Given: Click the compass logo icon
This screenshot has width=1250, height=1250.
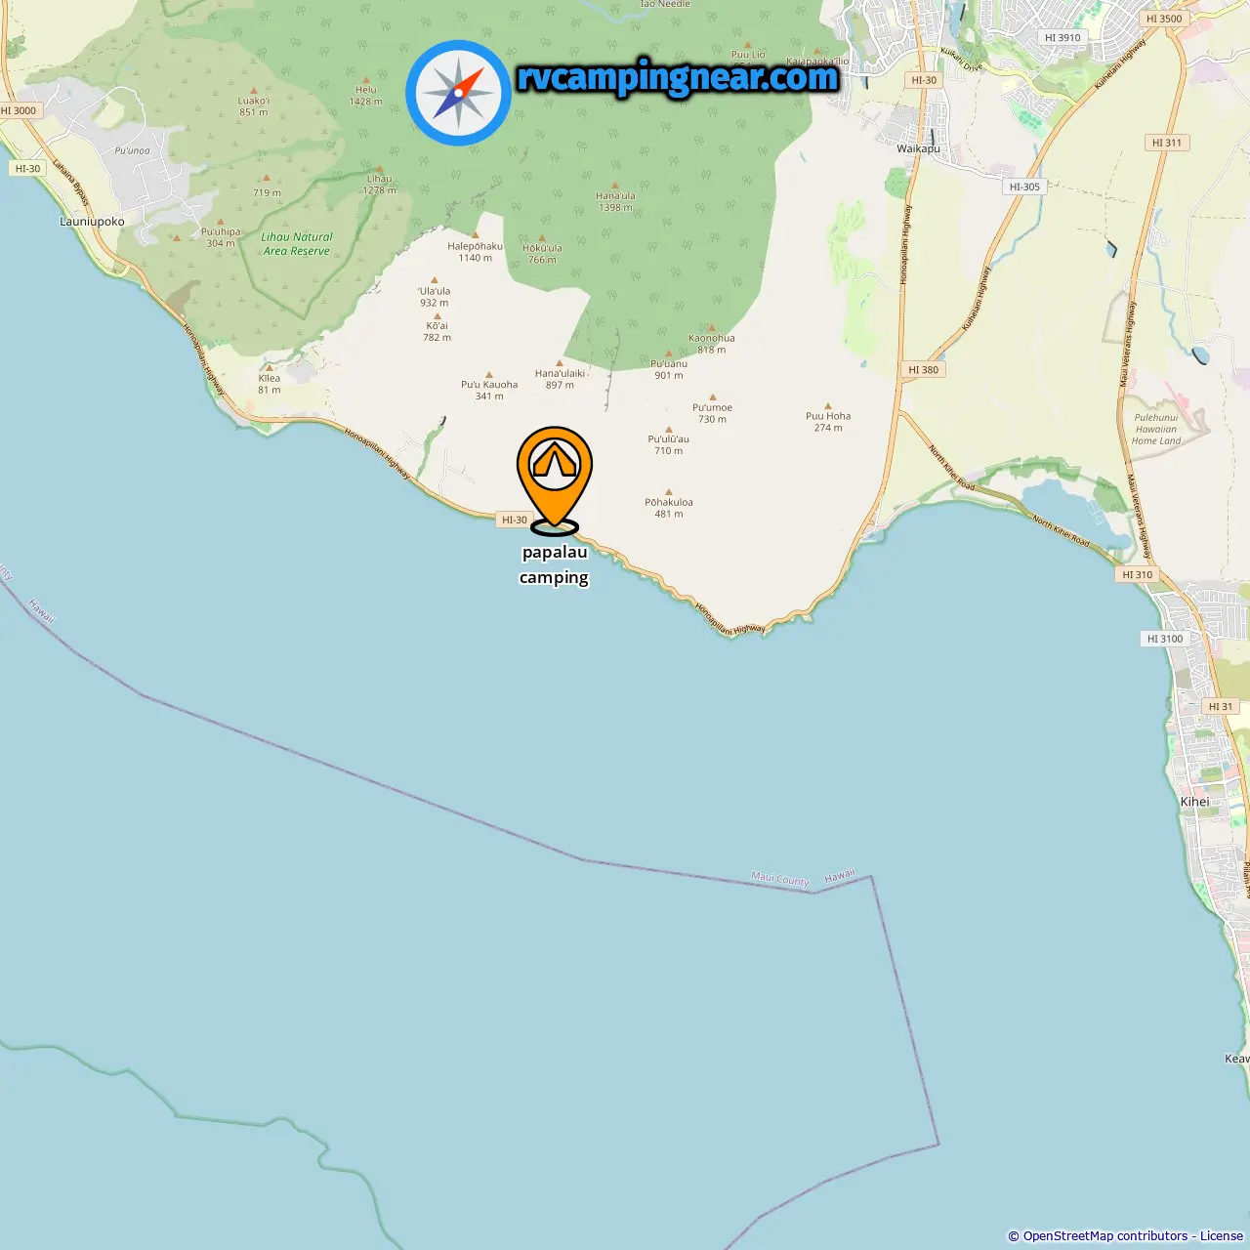Looking at the screenshot, I should pos(459,93).
